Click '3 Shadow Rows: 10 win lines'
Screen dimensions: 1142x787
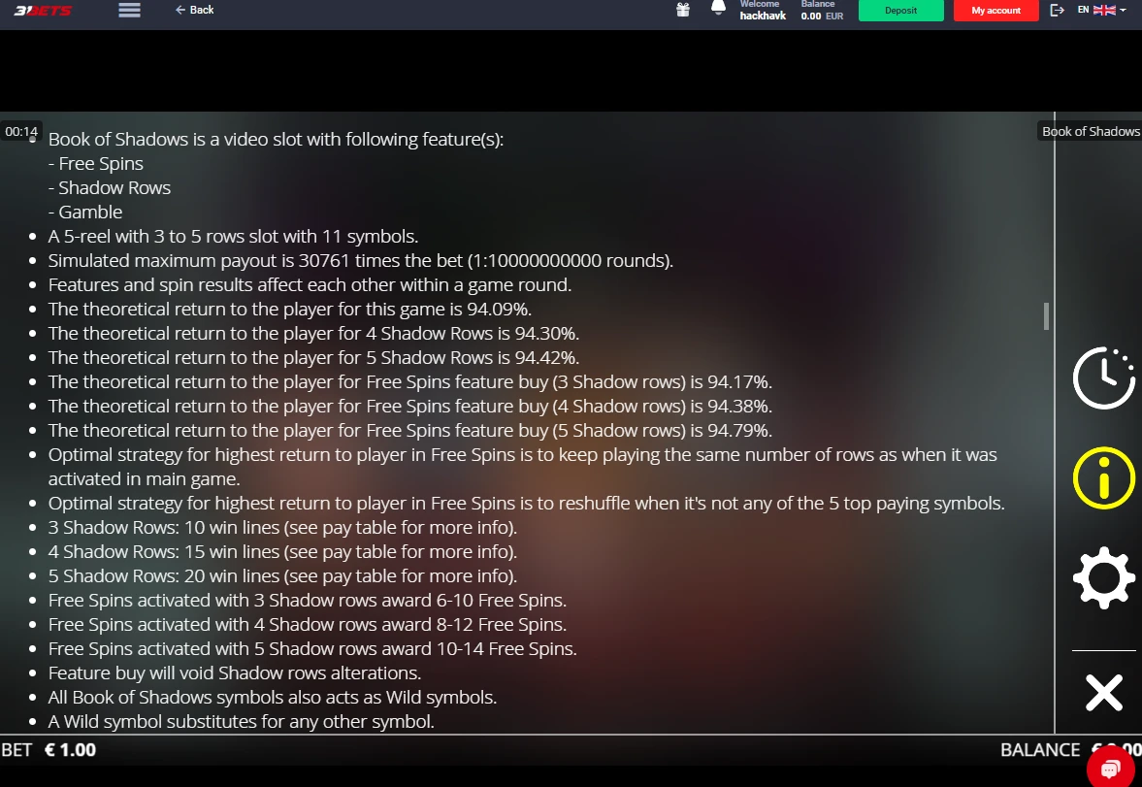point(282,527)
